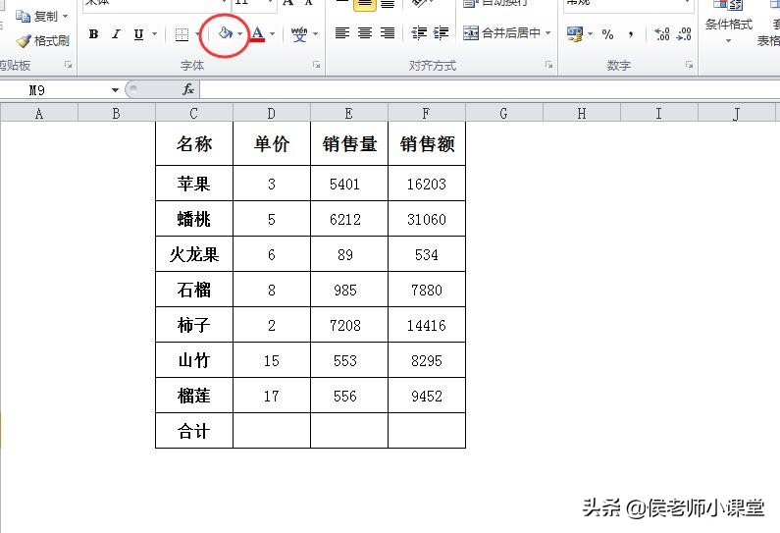This screenshot has width=780, height=533.
Task: Open the fill color dropdown arrow
Action: [x=240, y=33]
